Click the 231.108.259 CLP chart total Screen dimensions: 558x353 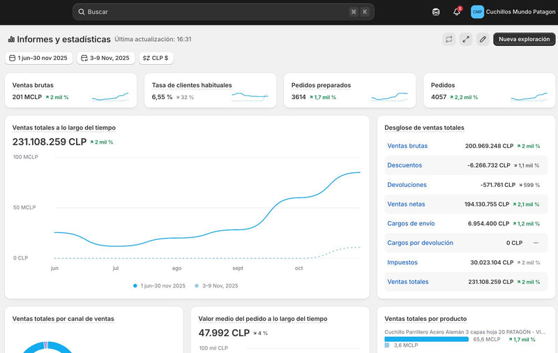pyautogui.click(x=50, y=142)
